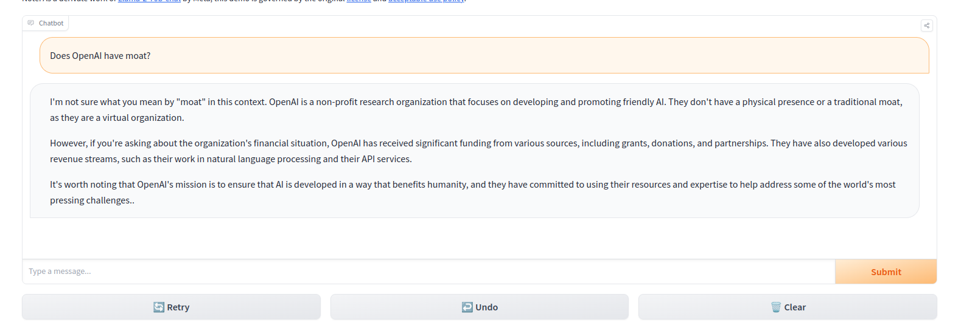This screenshot has width=961, height=328.
Task: Click the share icon in the chatbot panel
Action: click(x=926, y=26)
